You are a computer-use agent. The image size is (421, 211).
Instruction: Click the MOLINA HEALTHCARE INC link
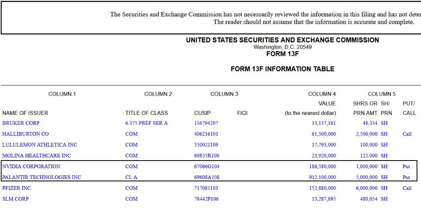(x=37, y=155)
